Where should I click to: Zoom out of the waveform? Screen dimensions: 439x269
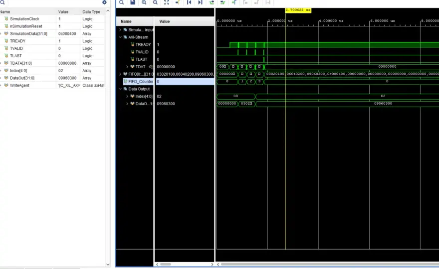point(155,2)
